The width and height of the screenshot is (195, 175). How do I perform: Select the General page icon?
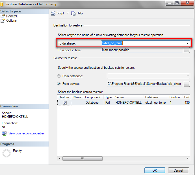[3, 16]
